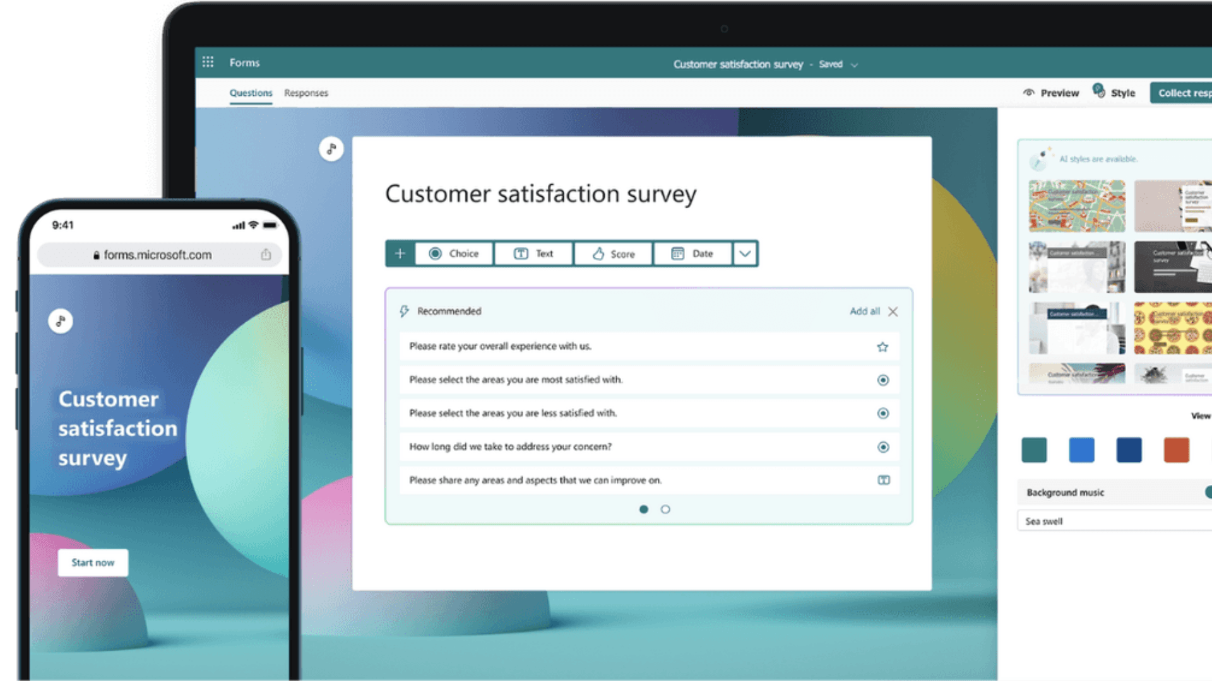Choose the dark feather style thumbnail

tap(1173, 374)
